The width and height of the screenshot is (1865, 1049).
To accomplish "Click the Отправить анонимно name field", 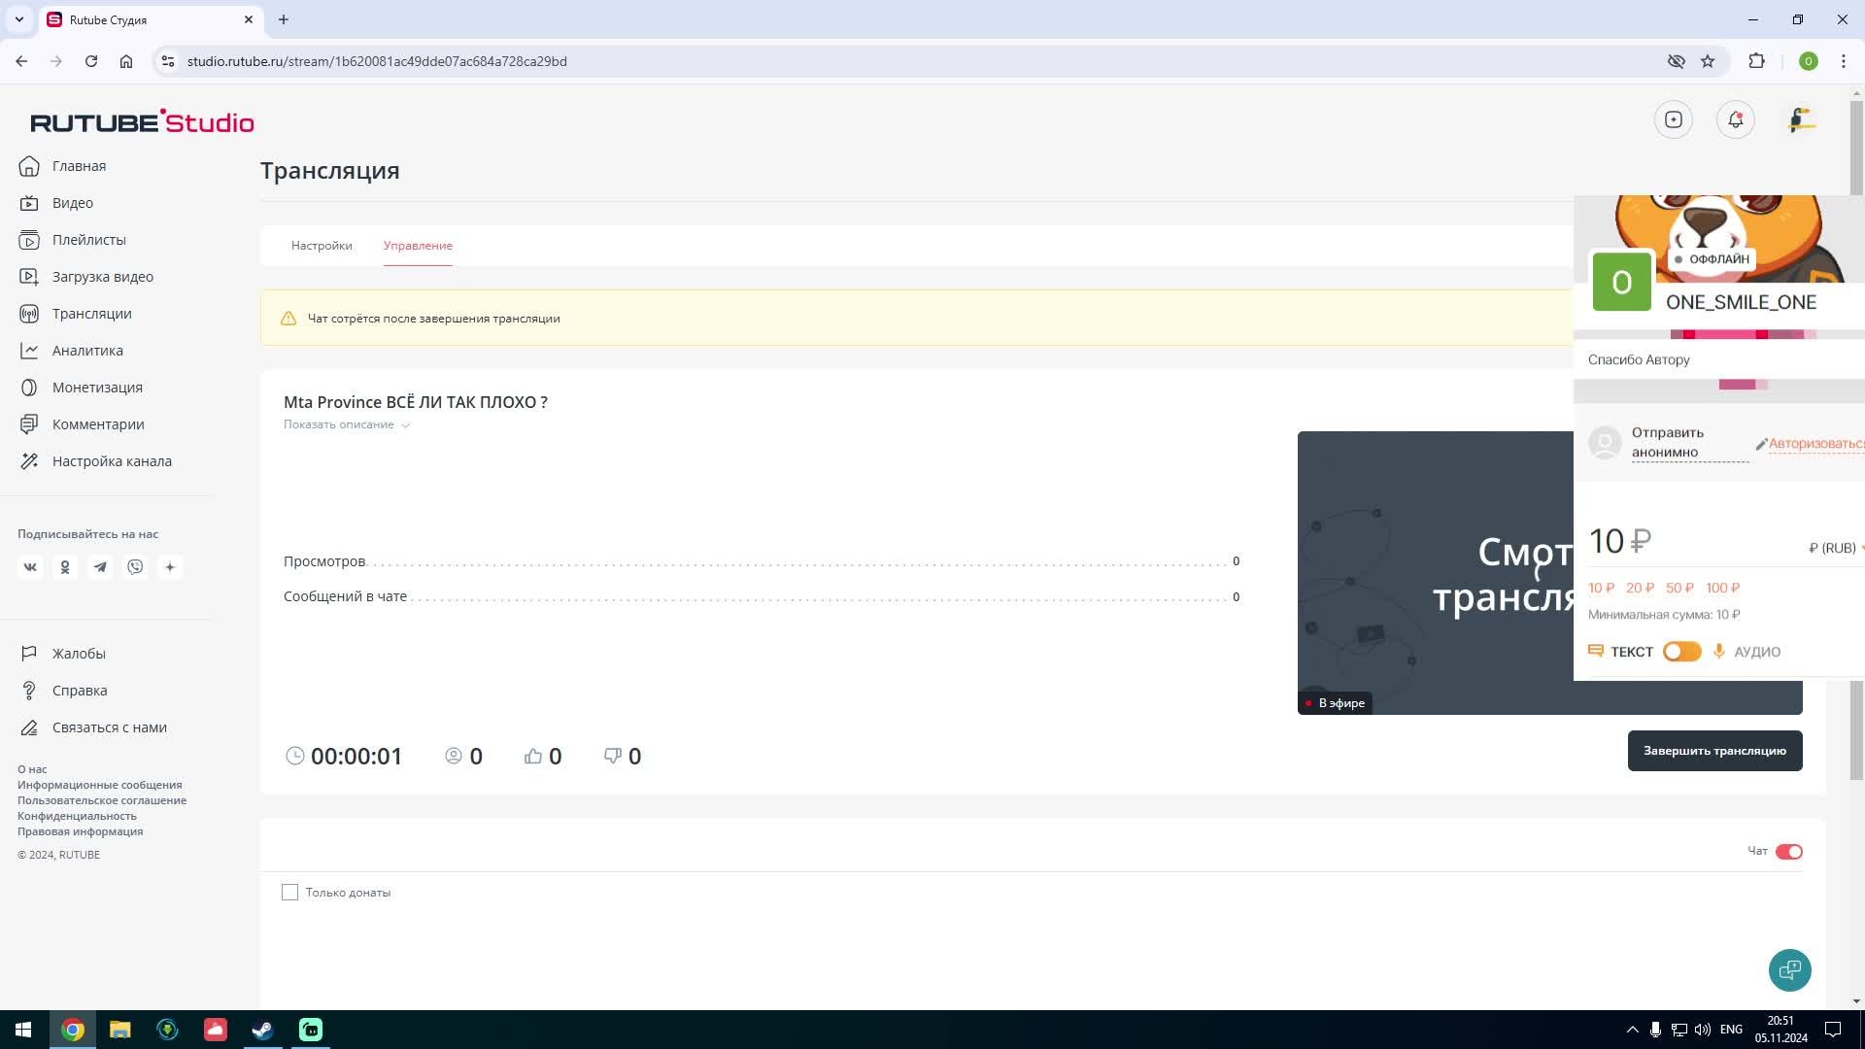I will tap(1689, 443).
